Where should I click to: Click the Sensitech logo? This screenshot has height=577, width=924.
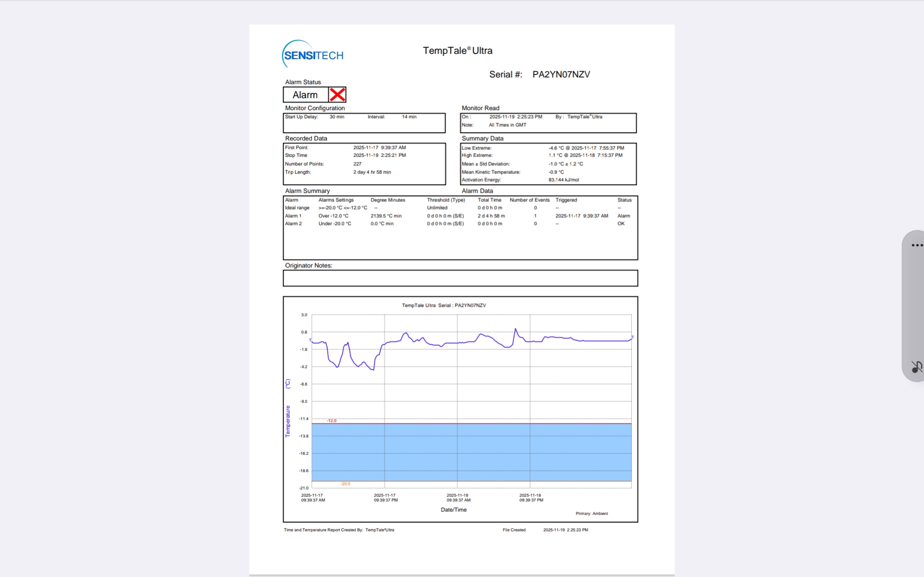[x=313, y=55]
